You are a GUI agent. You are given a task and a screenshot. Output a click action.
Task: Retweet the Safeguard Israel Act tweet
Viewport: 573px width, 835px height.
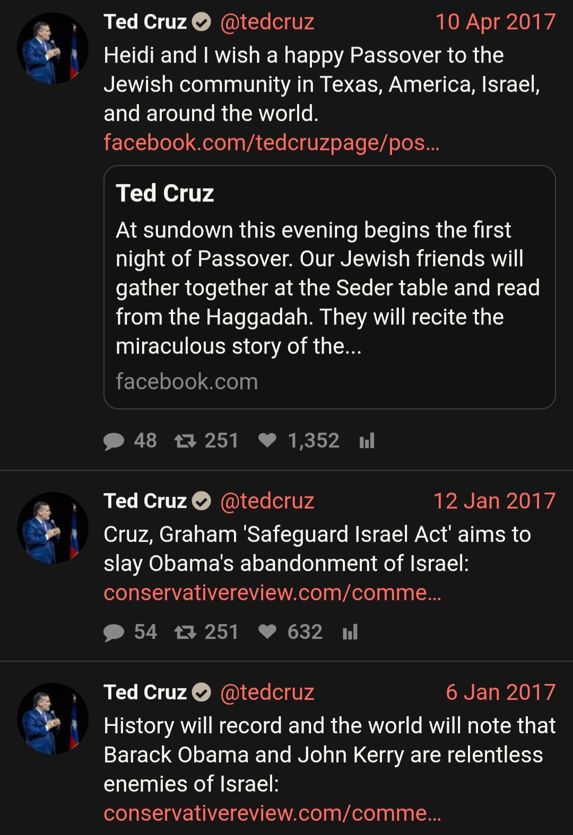185,632
